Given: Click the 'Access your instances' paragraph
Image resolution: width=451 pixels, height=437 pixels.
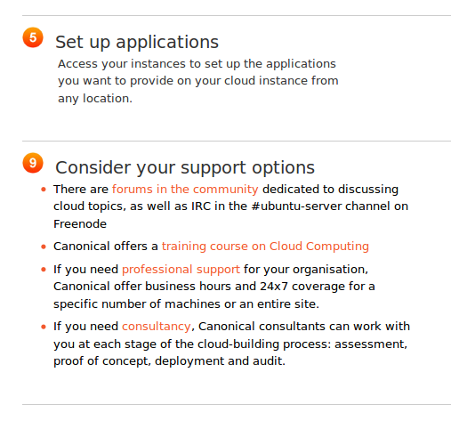Looking at the screenshot, I should coord(198,81).
